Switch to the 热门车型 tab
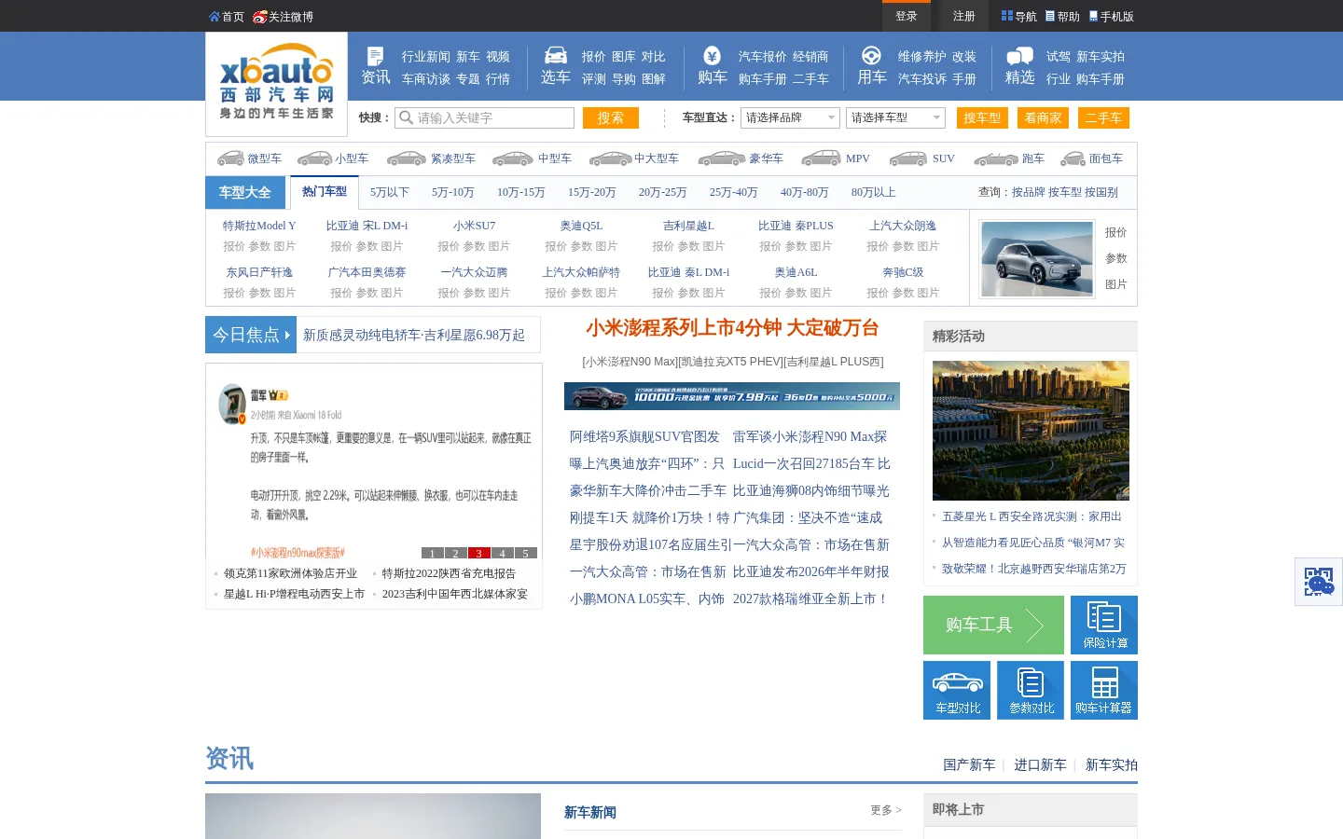1343x839 pixels. coord(325,192)
